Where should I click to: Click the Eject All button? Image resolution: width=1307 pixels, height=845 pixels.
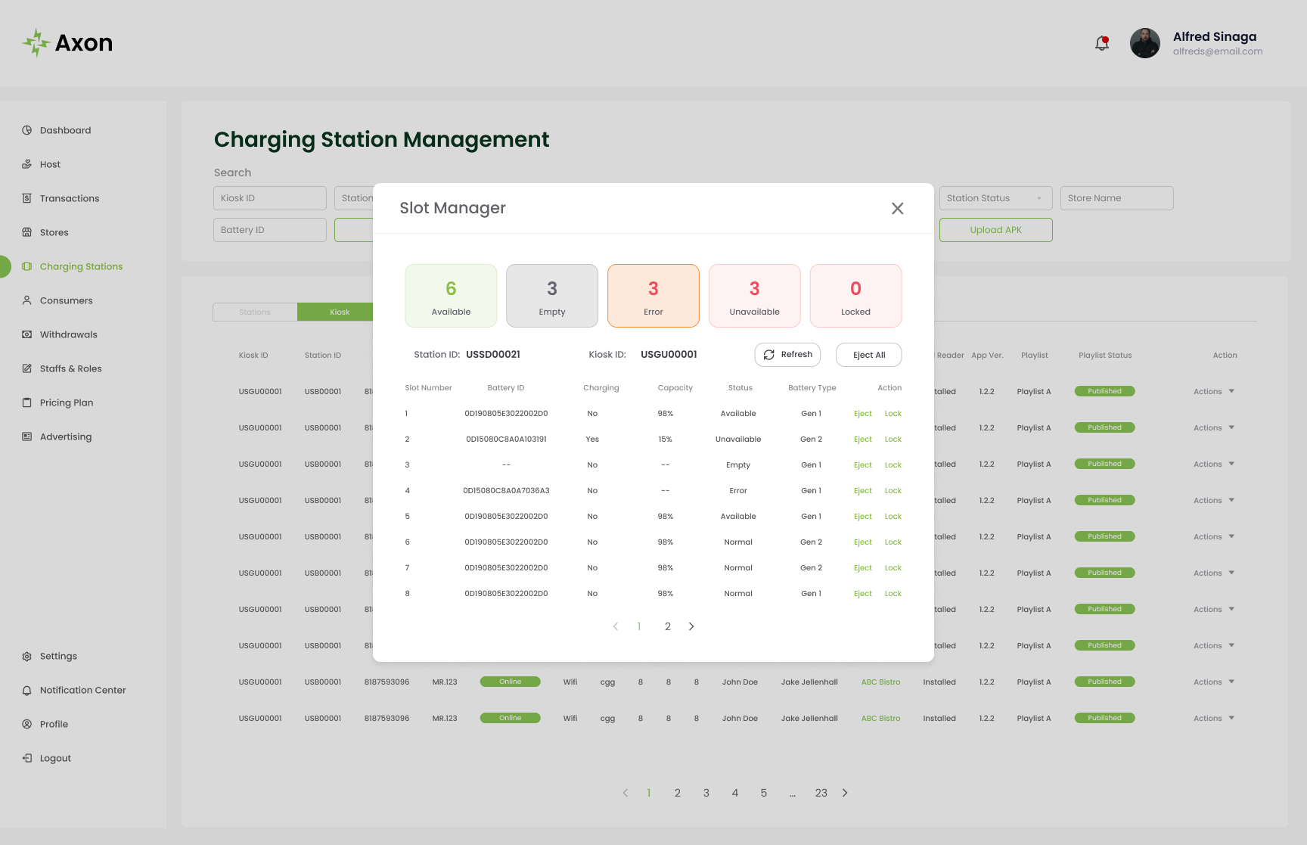tap(868, 355)
